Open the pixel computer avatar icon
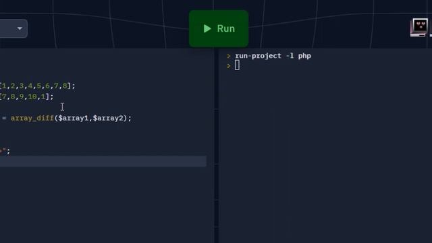Screen dimensions: 432x243 419,28
